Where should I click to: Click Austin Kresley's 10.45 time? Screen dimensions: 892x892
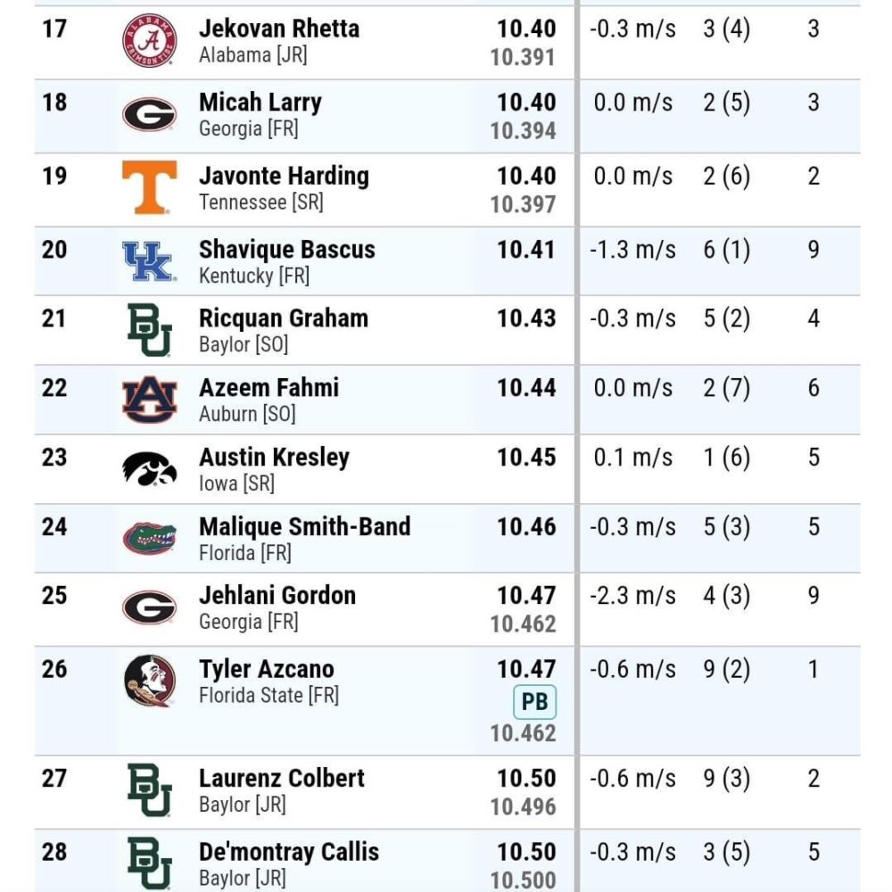(x=526, y=457)
